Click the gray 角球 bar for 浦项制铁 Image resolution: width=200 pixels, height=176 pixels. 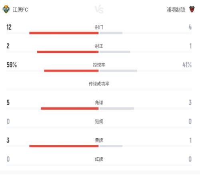(x=117, y=108)
